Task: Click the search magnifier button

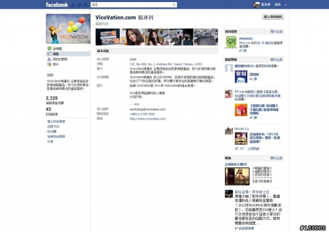Action: coord(174,5)
